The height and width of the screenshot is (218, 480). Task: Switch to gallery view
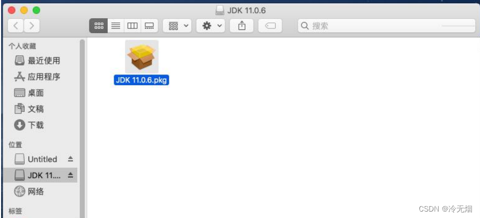[149, 26]
